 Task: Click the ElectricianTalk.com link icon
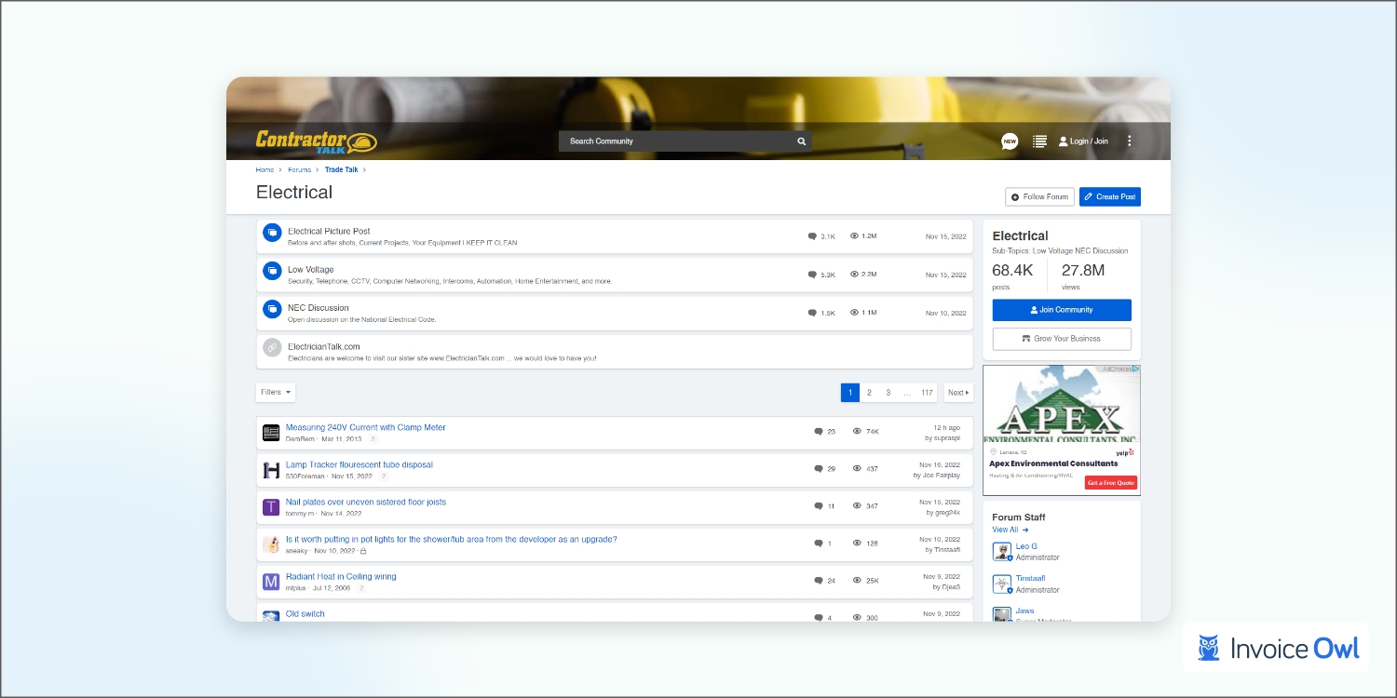pos(272,347)
